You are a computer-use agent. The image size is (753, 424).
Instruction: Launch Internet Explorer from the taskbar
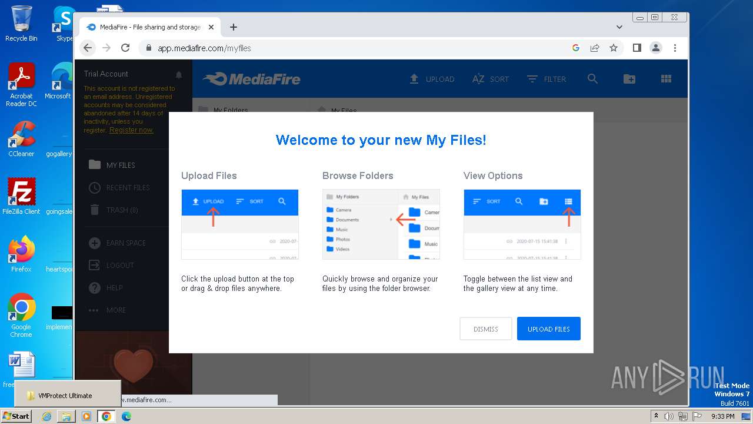47,416
